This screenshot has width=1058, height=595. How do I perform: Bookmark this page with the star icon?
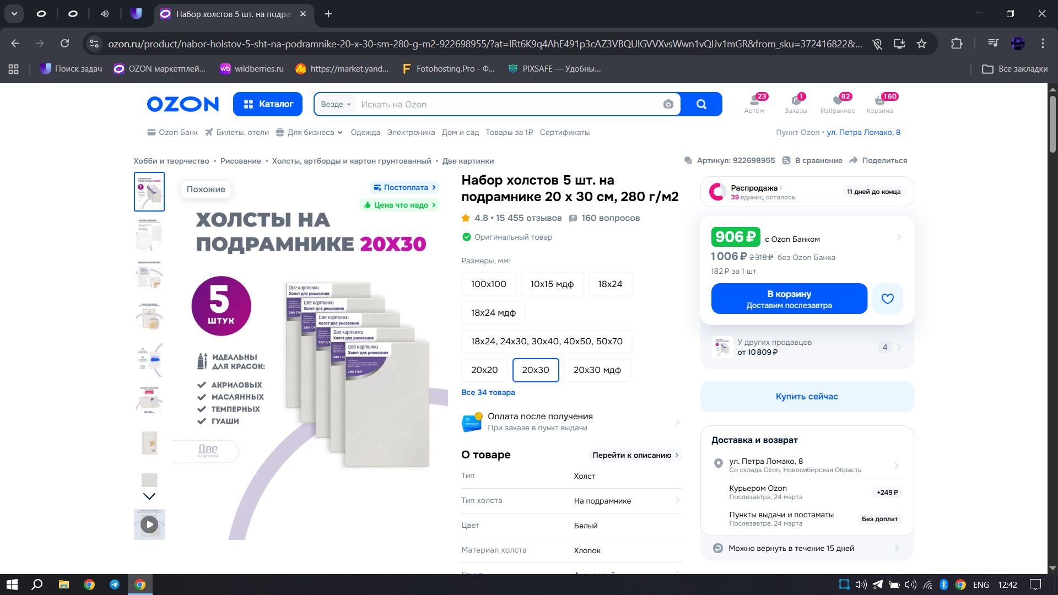pos(921,44)
